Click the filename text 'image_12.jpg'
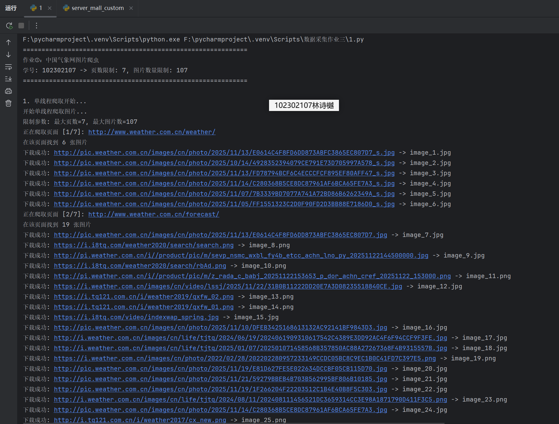Image resolution: width=559 pixels, height=424 pixels. 440,287
